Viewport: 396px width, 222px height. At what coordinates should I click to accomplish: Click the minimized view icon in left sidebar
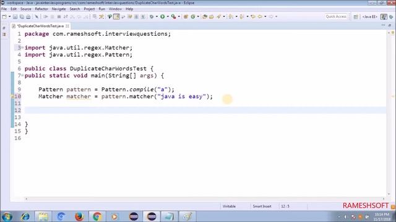coord(4,35)
